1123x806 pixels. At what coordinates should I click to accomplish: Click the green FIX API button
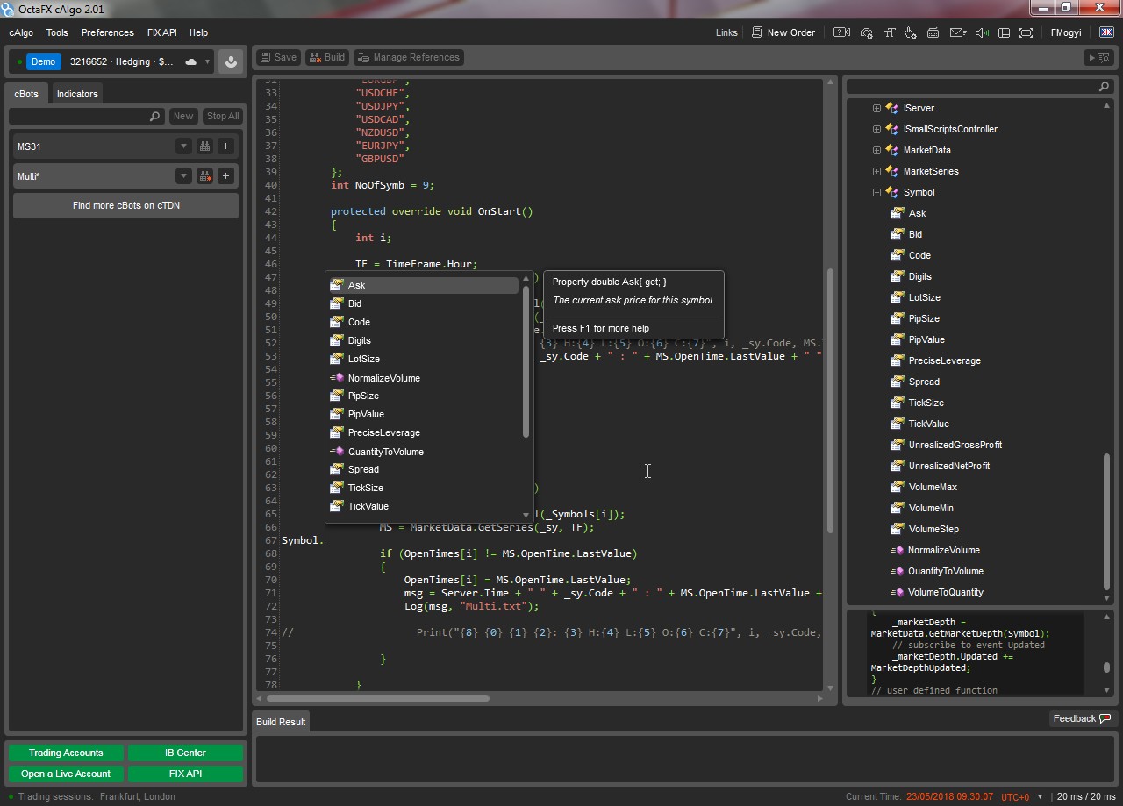click(x=185, y=774)
